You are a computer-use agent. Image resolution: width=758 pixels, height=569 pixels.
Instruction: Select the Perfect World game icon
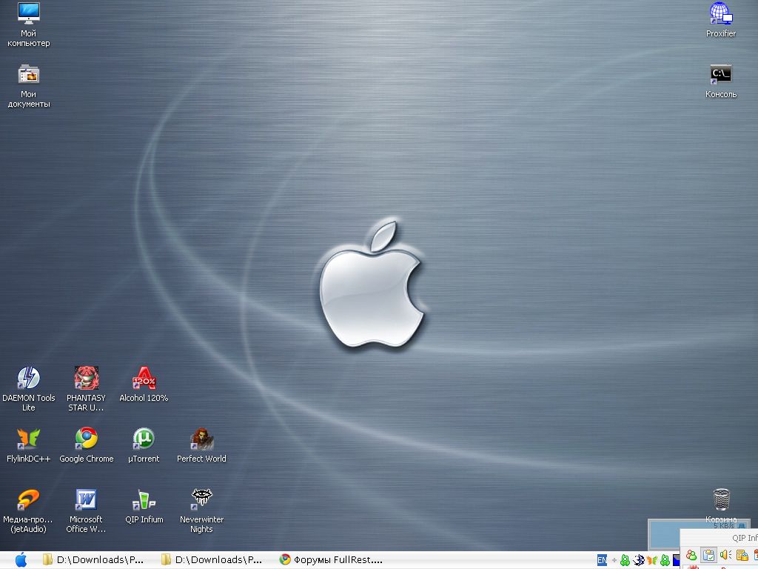201,445
